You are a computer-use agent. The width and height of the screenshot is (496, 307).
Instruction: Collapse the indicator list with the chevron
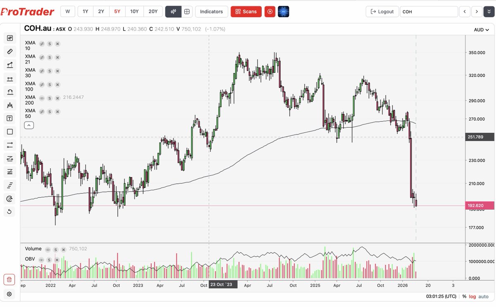[x=29, y=125]
